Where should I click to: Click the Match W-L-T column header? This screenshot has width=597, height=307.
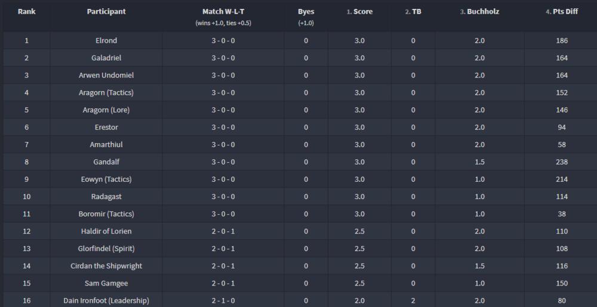point(223,12)
